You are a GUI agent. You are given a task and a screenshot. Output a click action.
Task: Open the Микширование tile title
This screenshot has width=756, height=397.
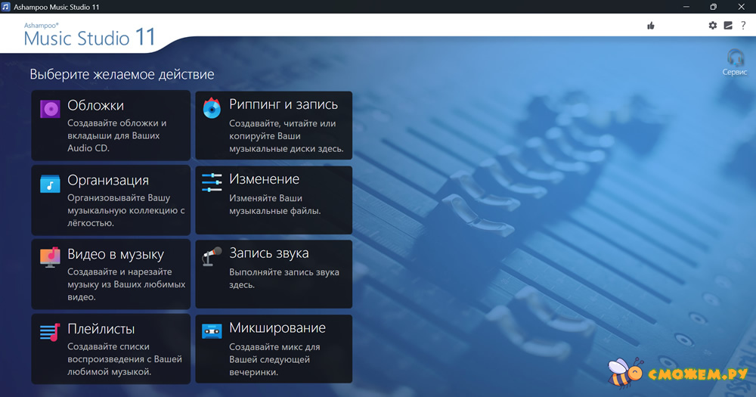pos(277,328)
